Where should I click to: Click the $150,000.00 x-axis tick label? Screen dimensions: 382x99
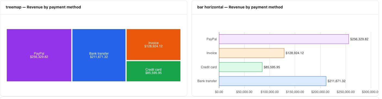click(x=295, y=92)
